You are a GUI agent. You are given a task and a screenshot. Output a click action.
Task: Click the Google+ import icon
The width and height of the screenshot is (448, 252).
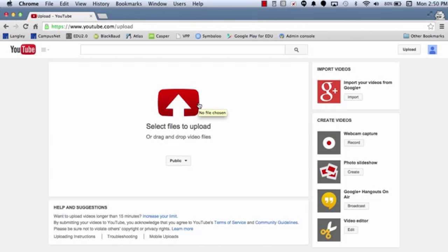click(329, 92)
